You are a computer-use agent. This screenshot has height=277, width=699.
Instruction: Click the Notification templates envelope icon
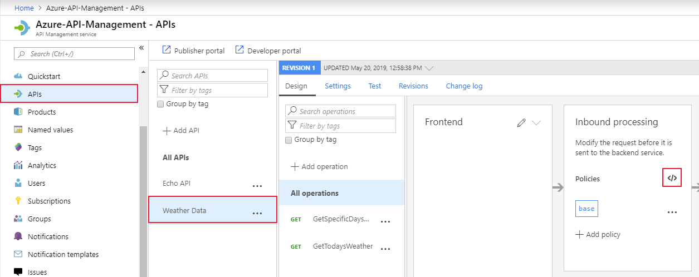pos(18,254)
